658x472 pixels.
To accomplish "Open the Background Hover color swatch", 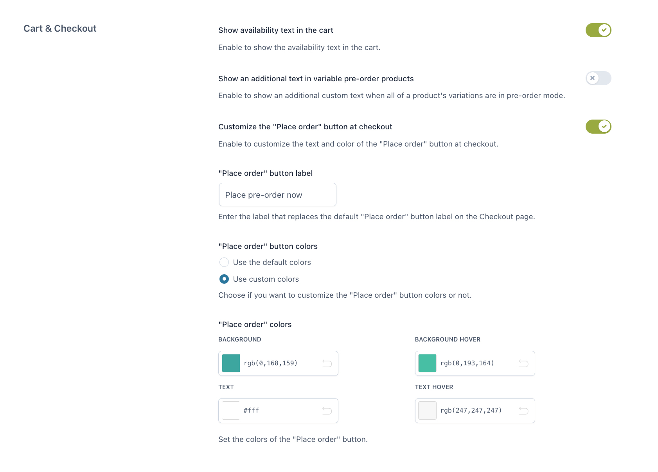I will point(427,363).
